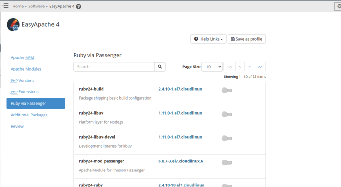This screenshot has height=187, width=341.
Task: Jump to first page with << button
Action: pos(229,67)
